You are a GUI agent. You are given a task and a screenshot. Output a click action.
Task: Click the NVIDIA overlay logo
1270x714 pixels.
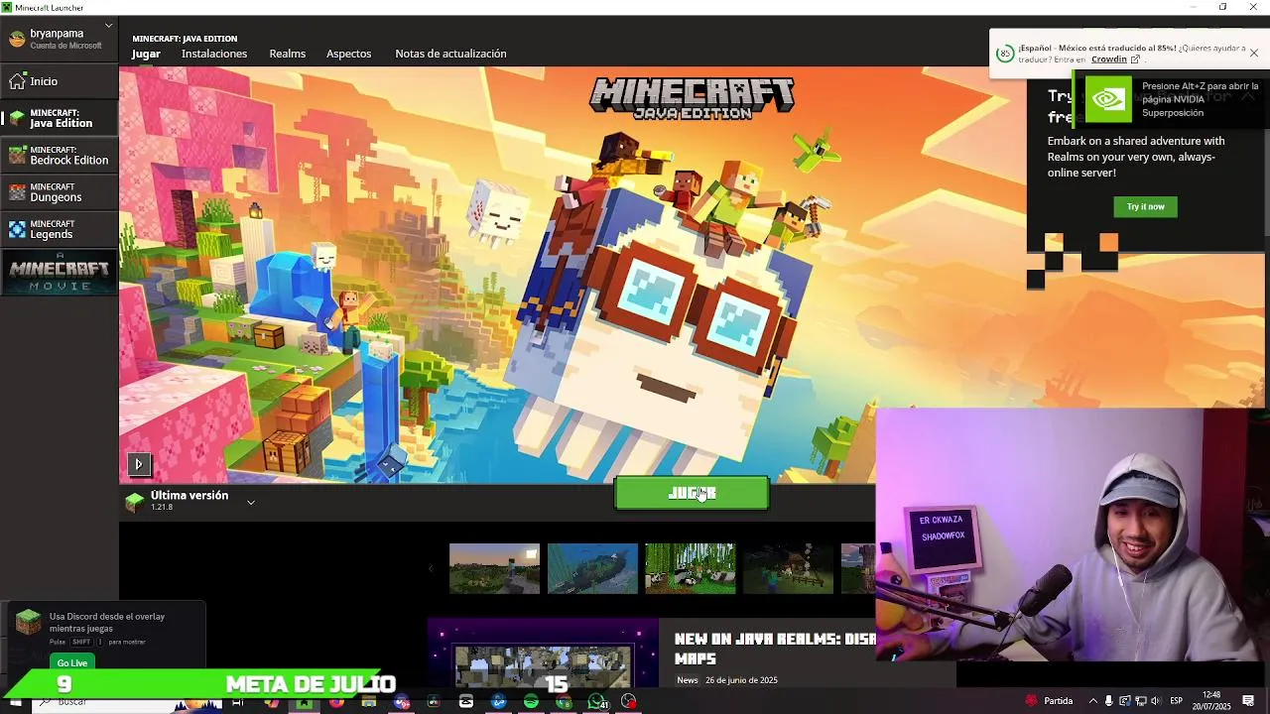(1108, 99)
